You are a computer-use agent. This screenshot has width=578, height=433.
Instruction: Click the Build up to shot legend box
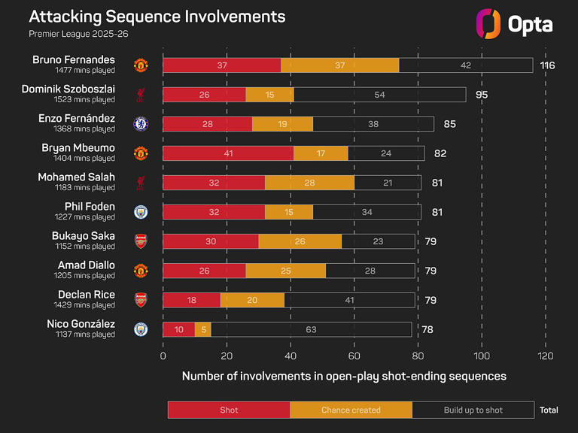click(x=473, y=410)
